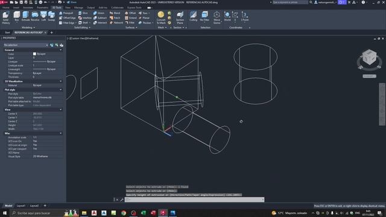Viewport: 386px width, 217px height.
Task: Click the surface Fillet tool
Action: click(x=130, y=23)
